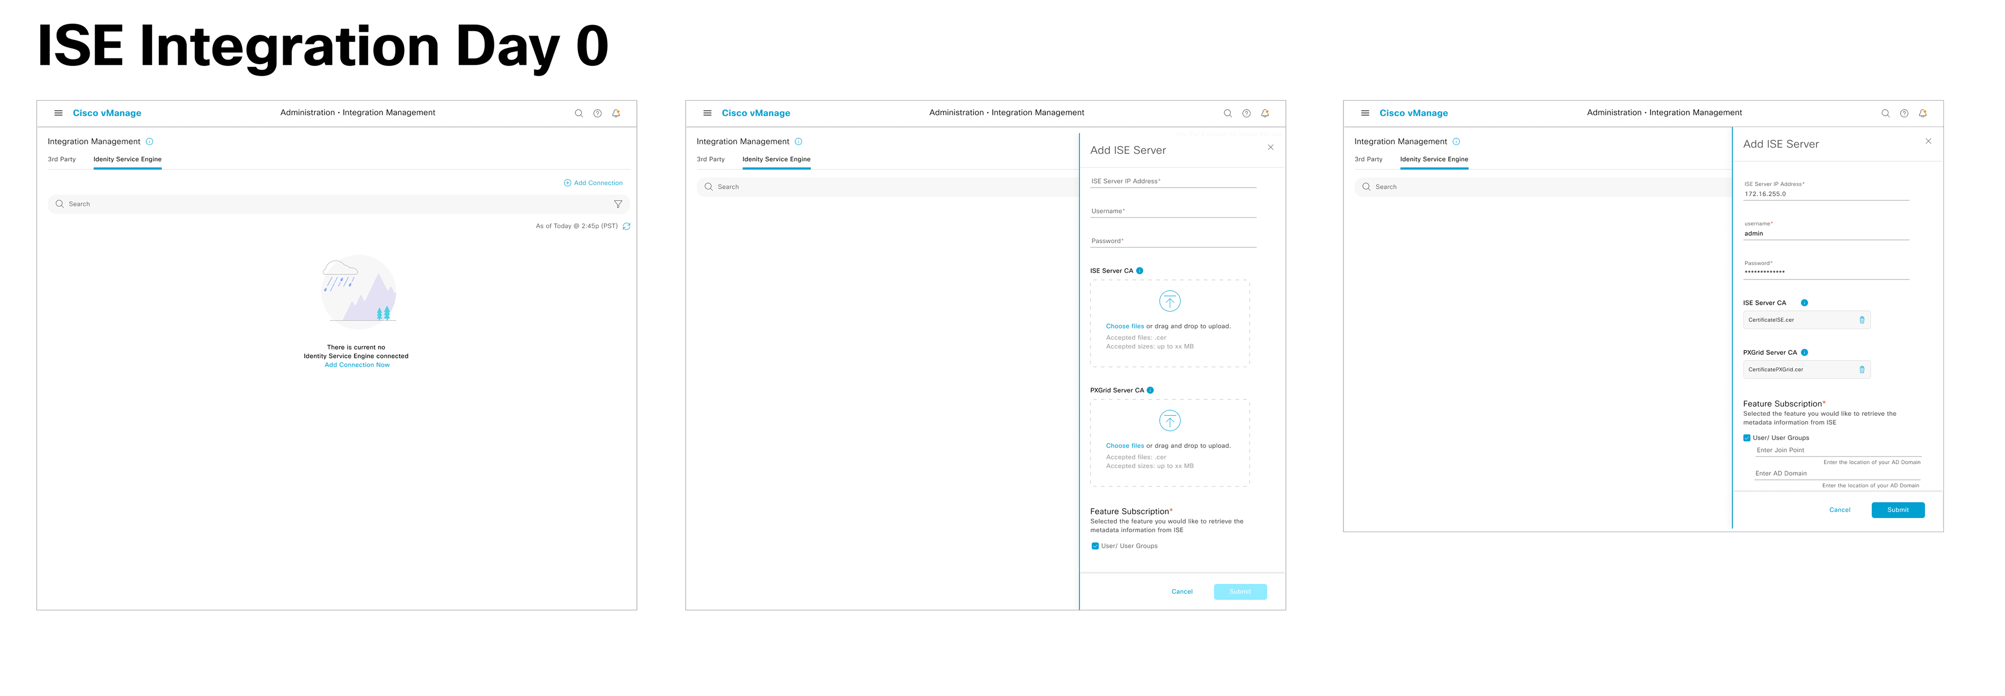This screenshot has height=696, width=2005.
Task: Click PXGrid Server CA info icon in blank form
Action: (x=1150, y=390)
